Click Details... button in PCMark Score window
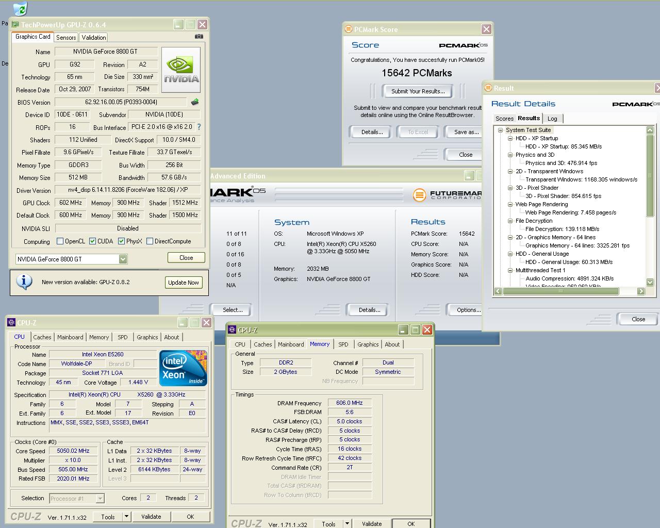Image resolution: width=660 pixels, height=528 pixels. 372,132
